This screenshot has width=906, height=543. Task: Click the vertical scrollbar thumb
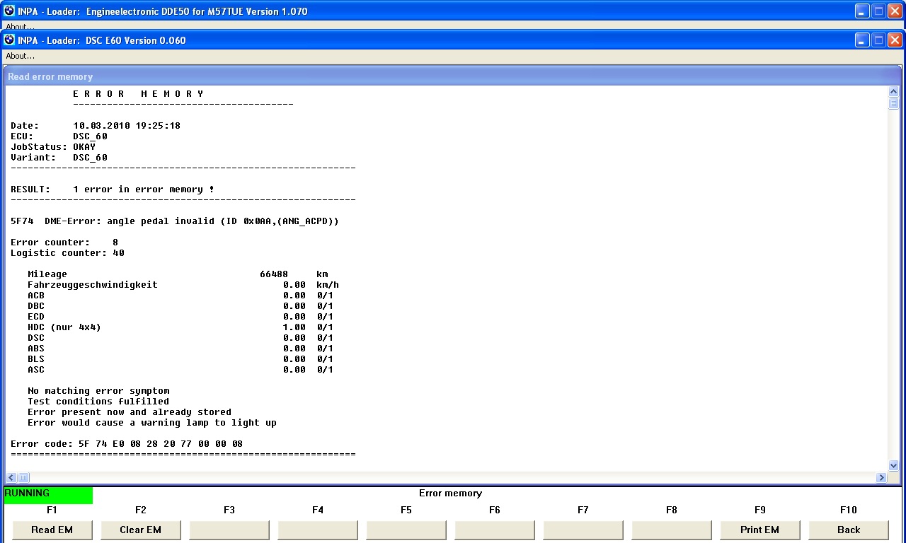click(x=893, y=104)
